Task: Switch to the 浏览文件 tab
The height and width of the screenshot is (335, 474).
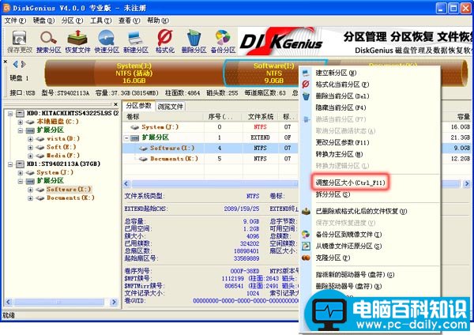Action: (x=170, y=107)
